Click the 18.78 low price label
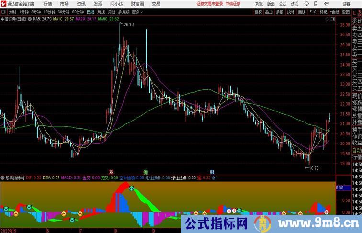 [x=314, y=168]
